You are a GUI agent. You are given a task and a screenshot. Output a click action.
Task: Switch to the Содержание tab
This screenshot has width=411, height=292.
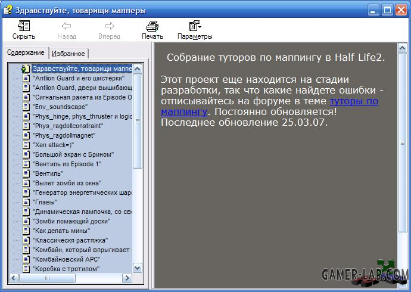point(26,52)
